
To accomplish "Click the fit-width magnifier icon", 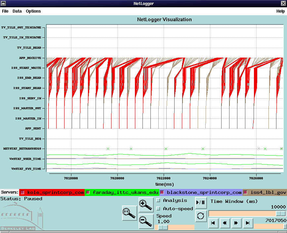I will [129, 213].
